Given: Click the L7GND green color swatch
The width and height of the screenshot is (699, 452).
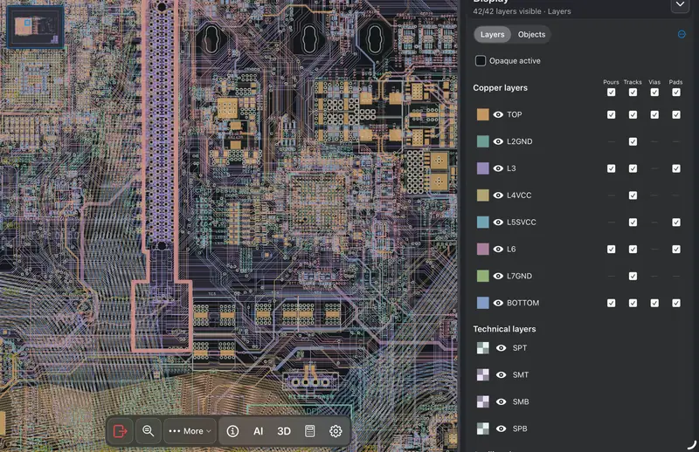Looking at the screenshot, I should coord(483,276).
